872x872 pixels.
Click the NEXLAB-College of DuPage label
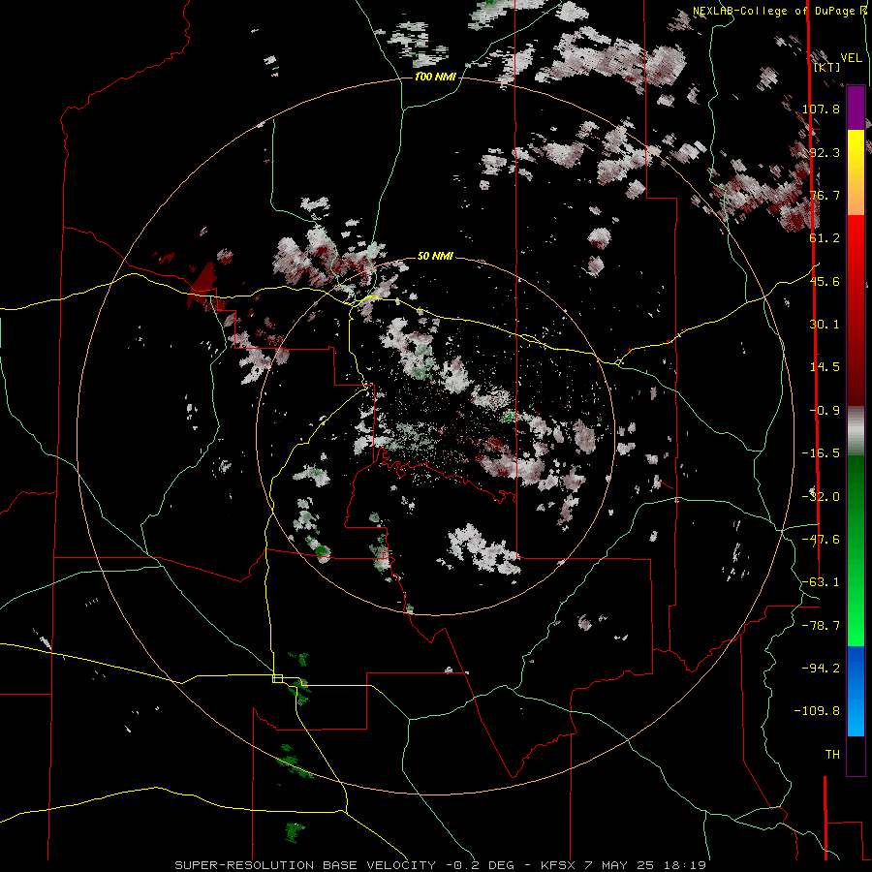[775, 11]
